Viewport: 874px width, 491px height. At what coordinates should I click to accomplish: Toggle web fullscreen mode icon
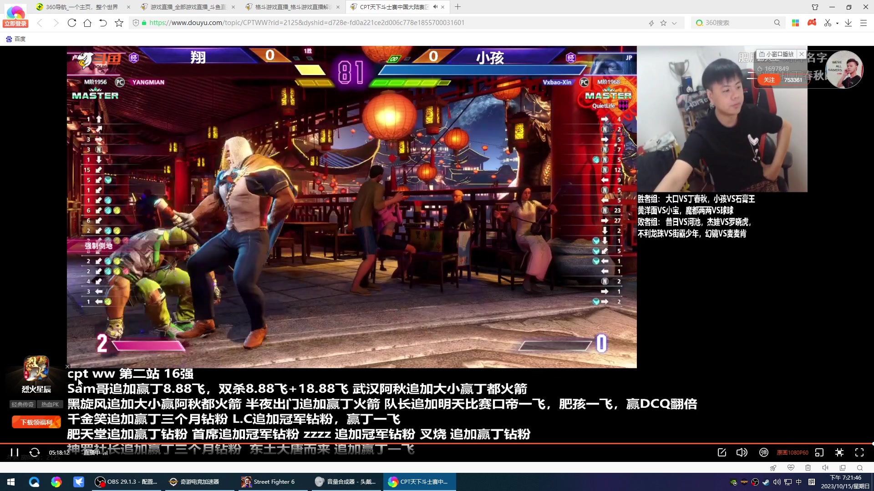pyautogui.click(x=839, y=452)
